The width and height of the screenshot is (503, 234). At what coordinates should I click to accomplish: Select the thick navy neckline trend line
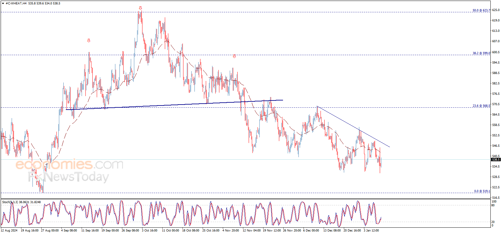coord(174,105)
